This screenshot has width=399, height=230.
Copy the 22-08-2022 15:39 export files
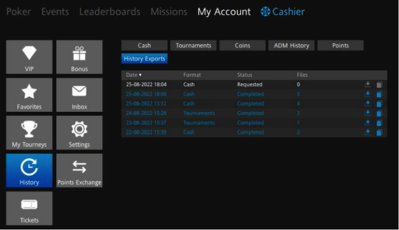pyautogui.click(x=379, y=133)
